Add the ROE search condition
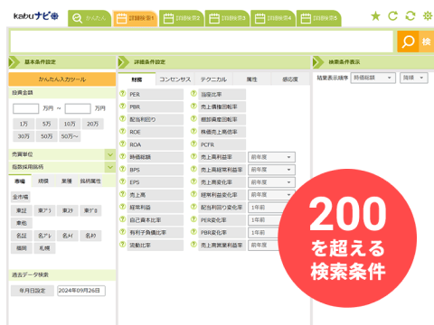 tap(156, 132)
